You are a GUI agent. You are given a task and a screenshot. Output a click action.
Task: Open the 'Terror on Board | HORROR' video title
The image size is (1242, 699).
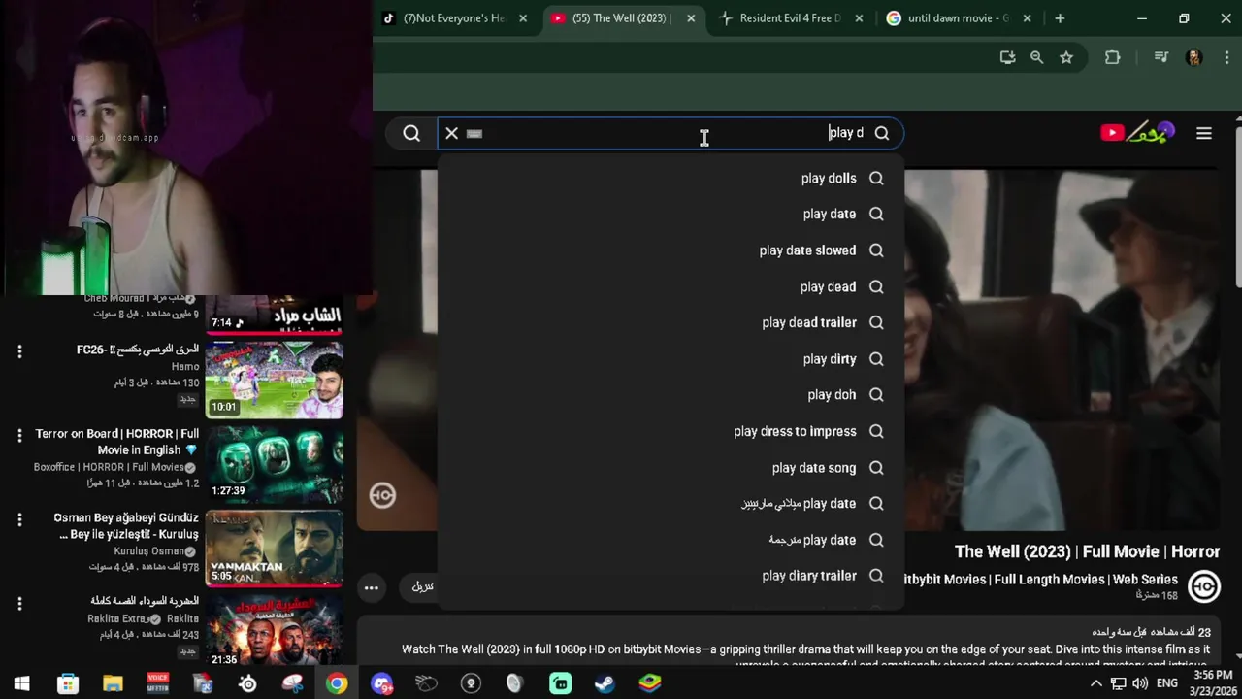coord(117,442)
